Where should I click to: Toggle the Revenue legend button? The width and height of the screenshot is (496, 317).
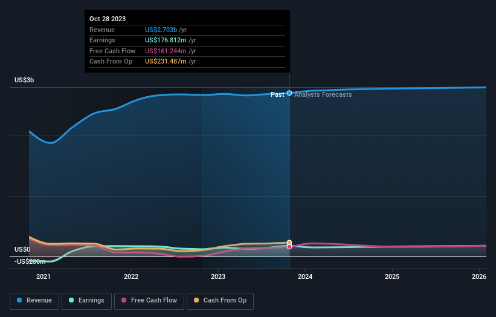(34, 301)
